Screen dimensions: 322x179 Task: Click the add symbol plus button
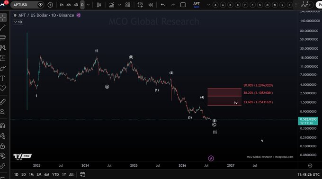coord(50,5)
